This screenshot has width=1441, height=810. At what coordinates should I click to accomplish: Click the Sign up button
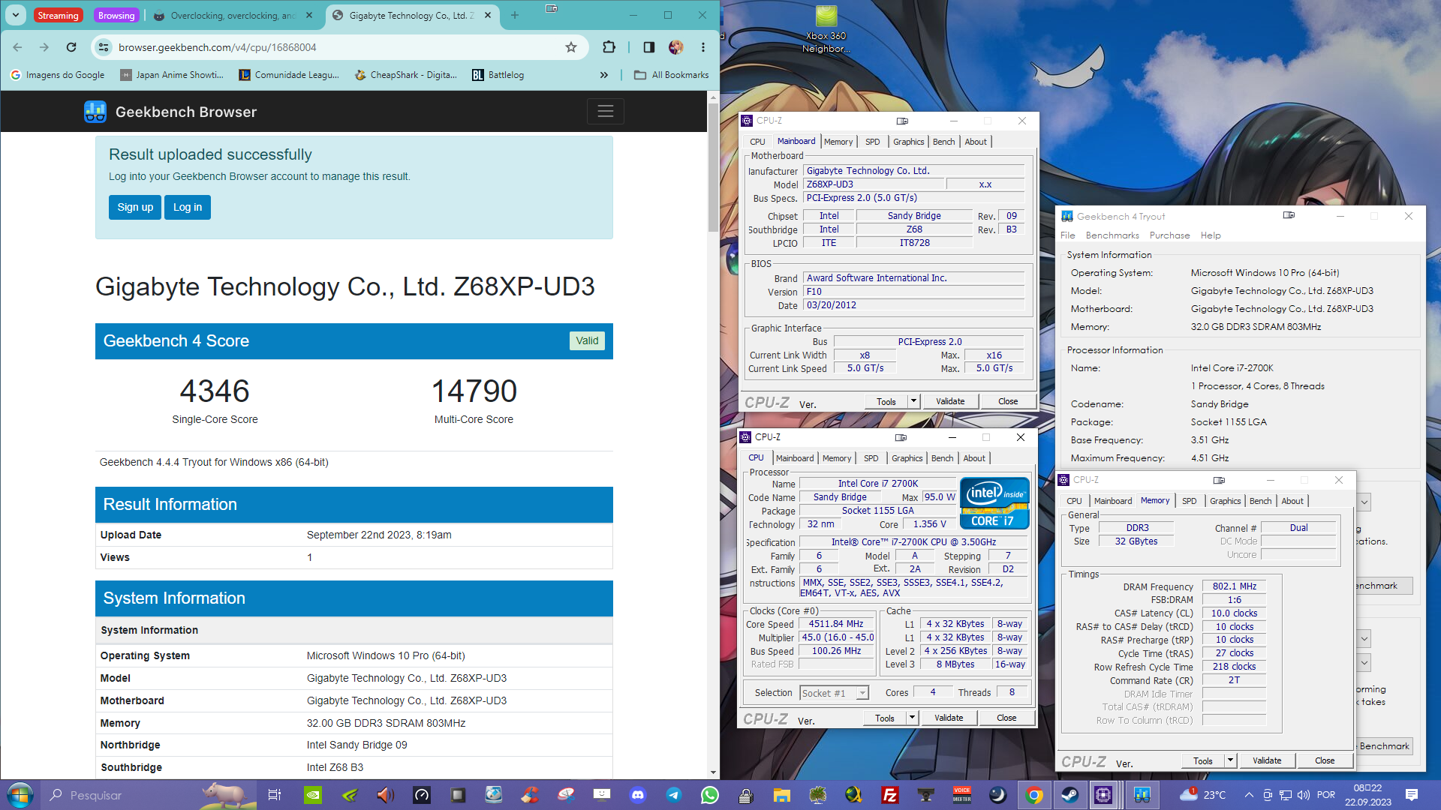tap(135, 207)
